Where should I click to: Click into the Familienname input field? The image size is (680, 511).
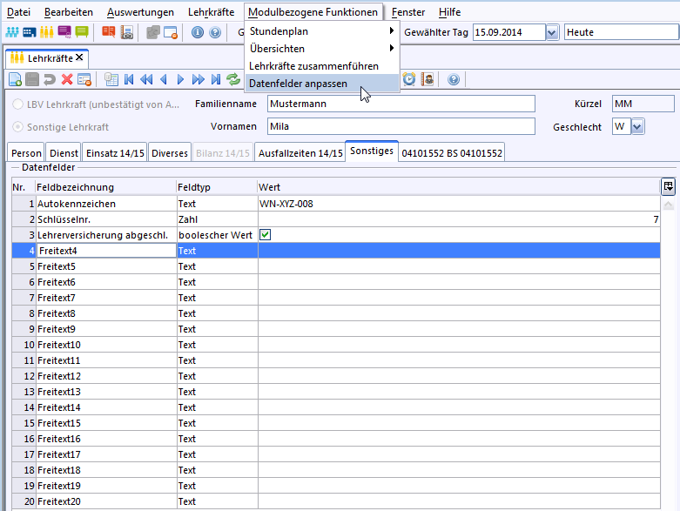tap(401, 104)
